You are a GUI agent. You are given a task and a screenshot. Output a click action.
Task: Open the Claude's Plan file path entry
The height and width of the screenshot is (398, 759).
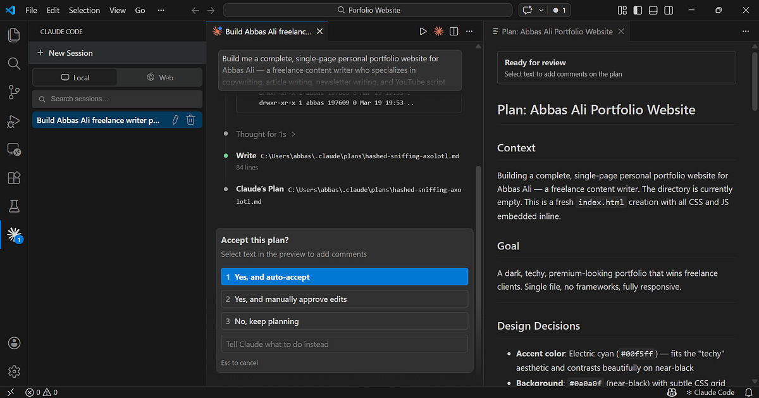click(x=349, y=195)
